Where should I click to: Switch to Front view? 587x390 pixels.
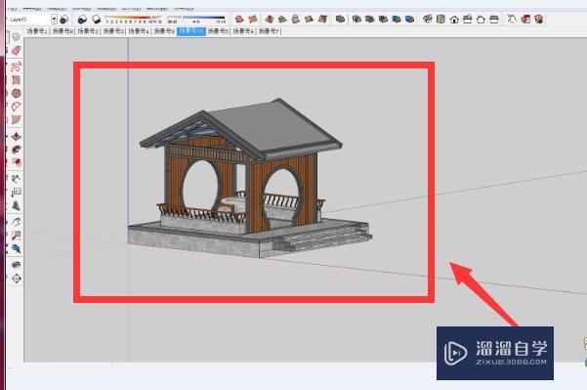tap(454, 19)
